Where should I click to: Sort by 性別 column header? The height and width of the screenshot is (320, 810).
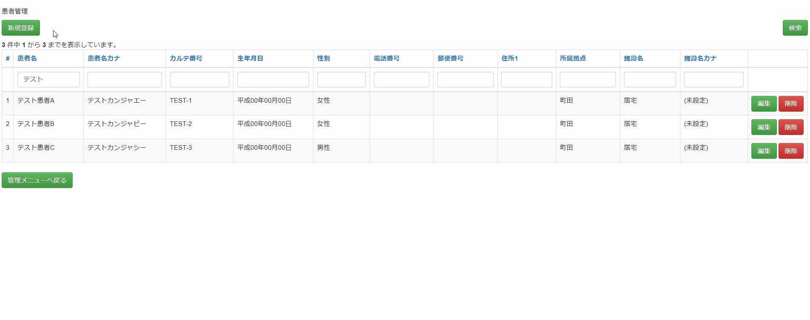tap(324, 59)
